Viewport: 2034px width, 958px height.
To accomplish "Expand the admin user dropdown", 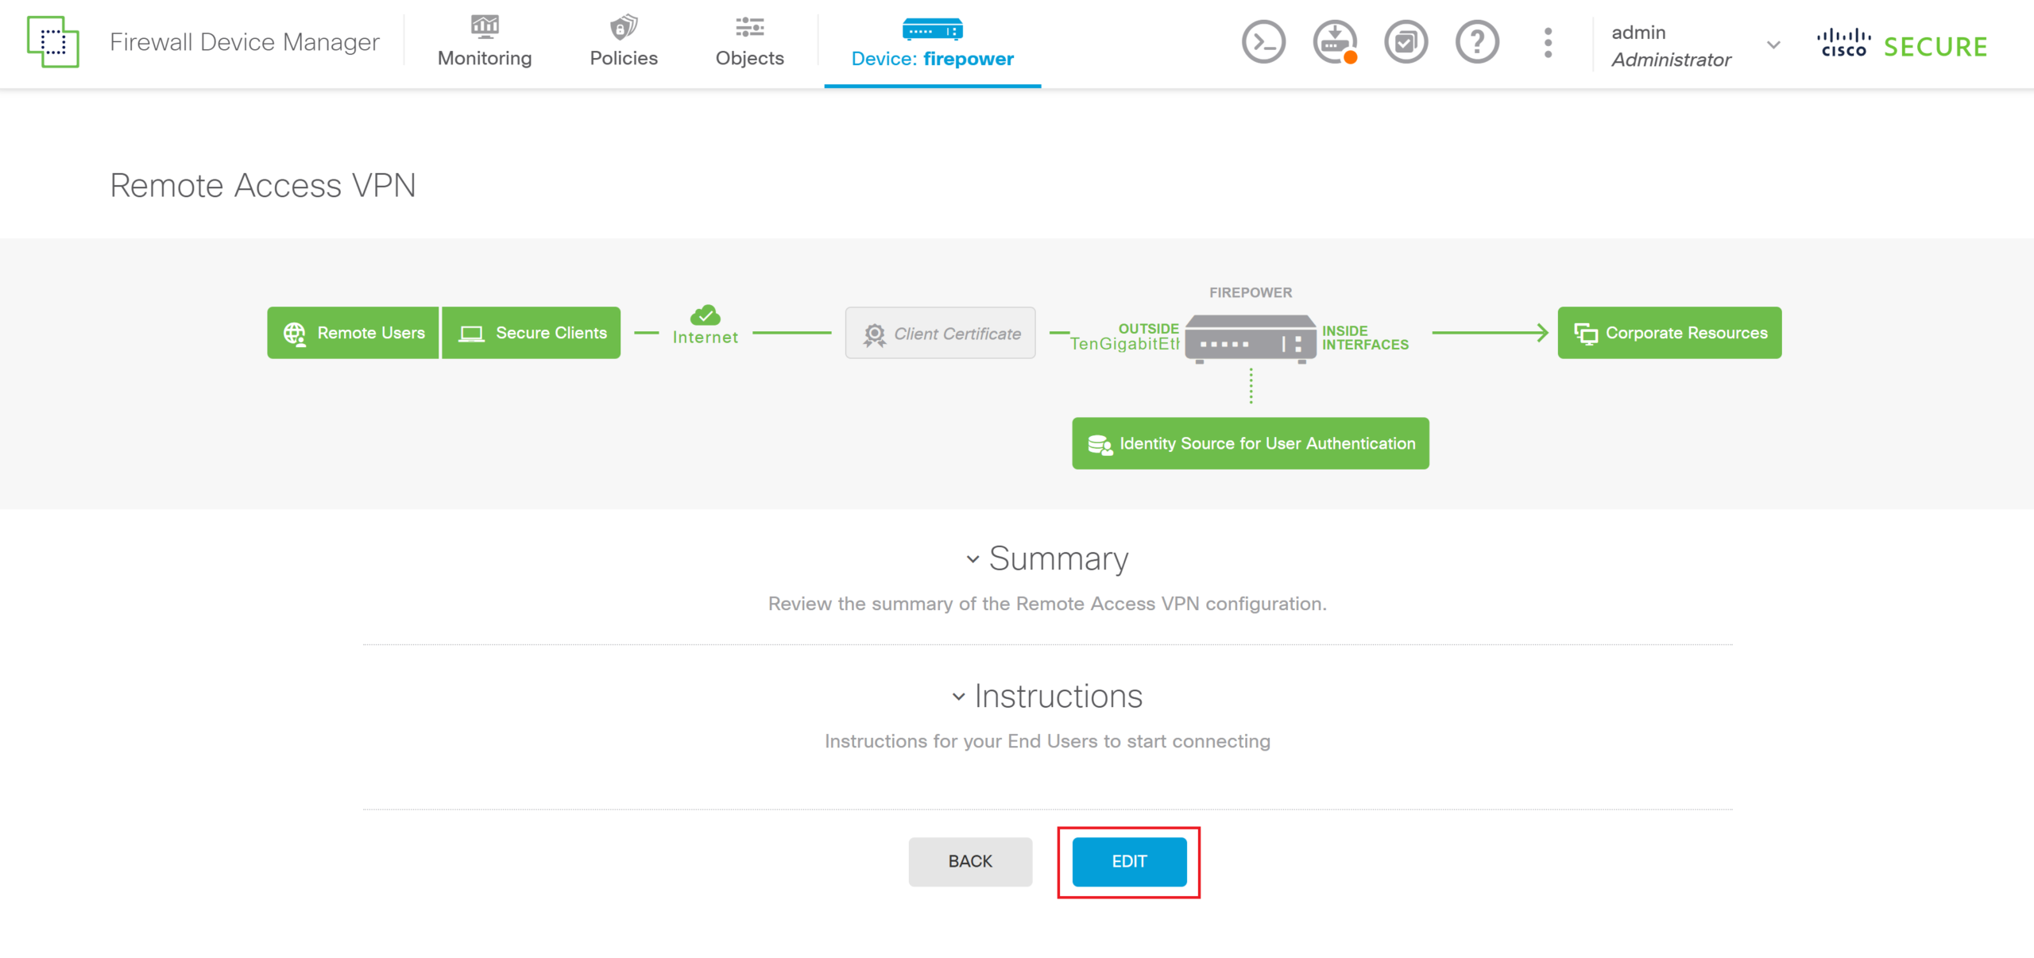I will click(1773, 45).
